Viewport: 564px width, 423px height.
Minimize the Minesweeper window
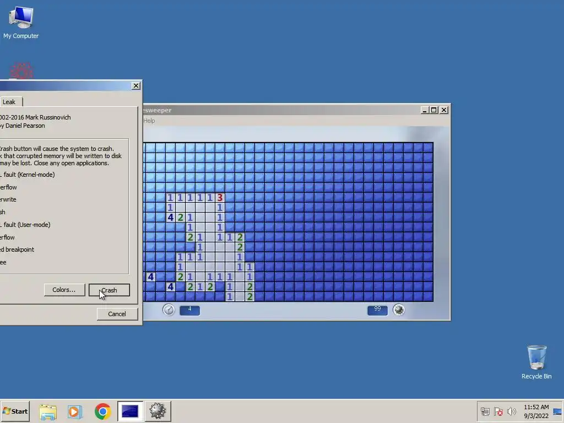coord(425,110)
